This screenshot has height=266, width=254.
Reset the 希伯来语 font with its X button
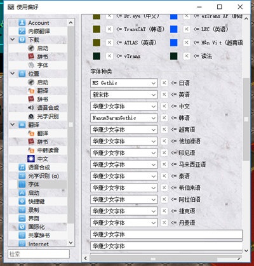[164, 188]
